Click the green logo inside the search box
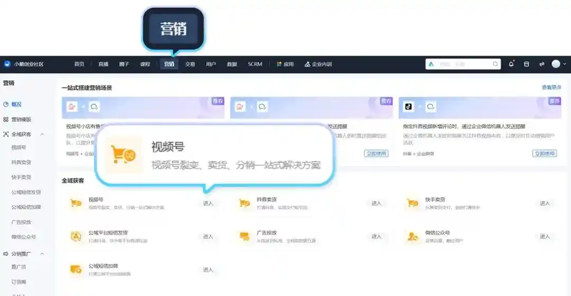Viewport: 571px width, 296px height. point(431,64)
